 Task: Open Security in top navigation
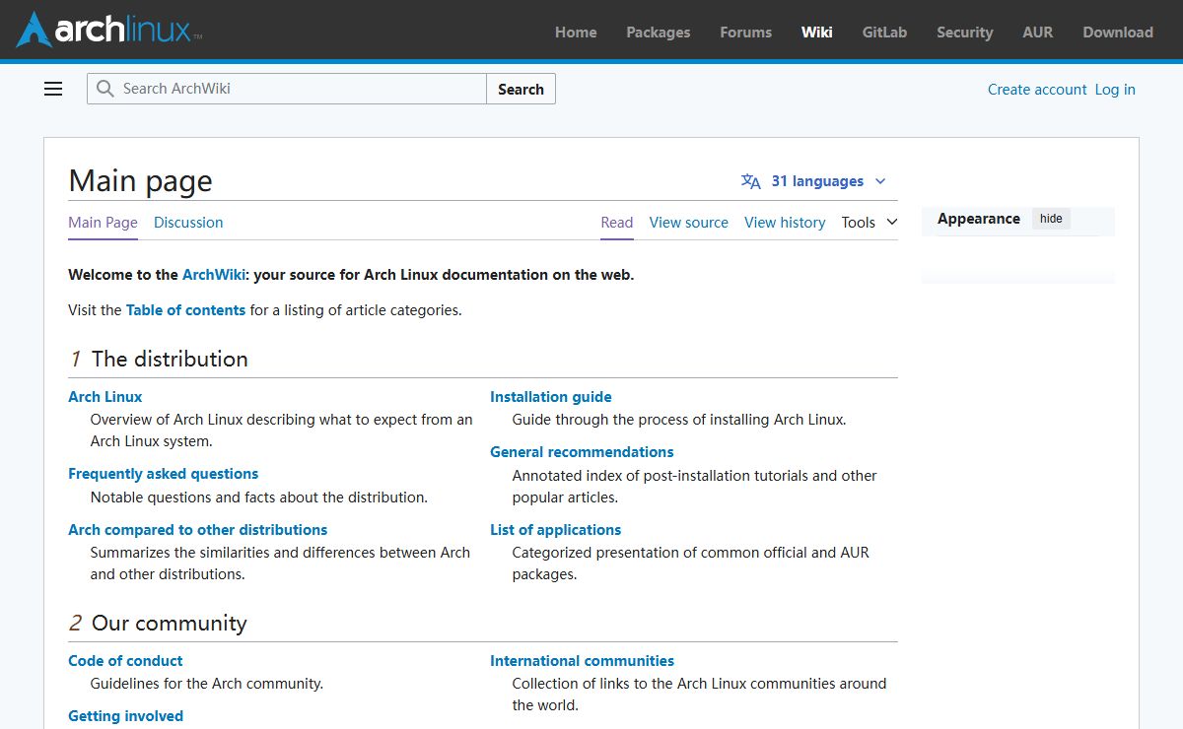click(964, 32)
